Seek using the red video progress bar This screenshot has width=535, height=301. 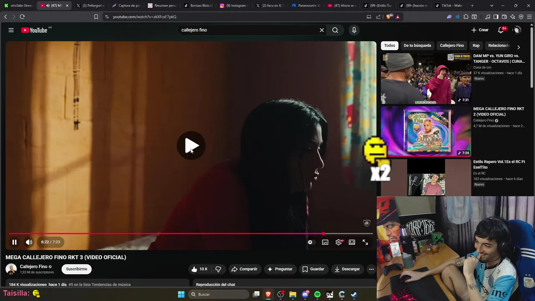click(191, 234)
